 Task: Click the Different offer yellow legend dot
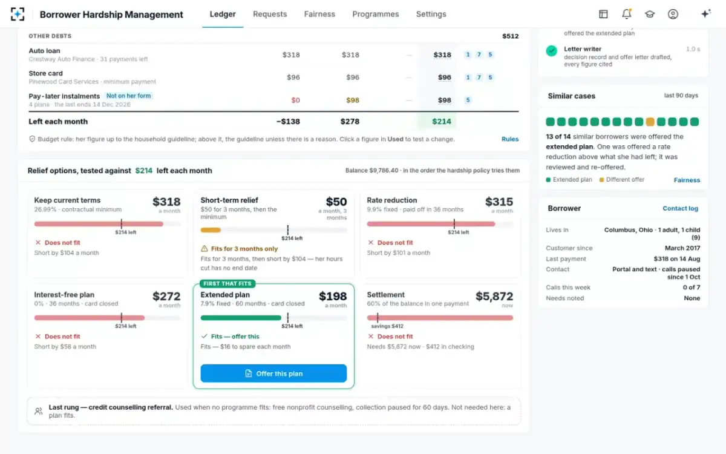[x=601, y=180]
